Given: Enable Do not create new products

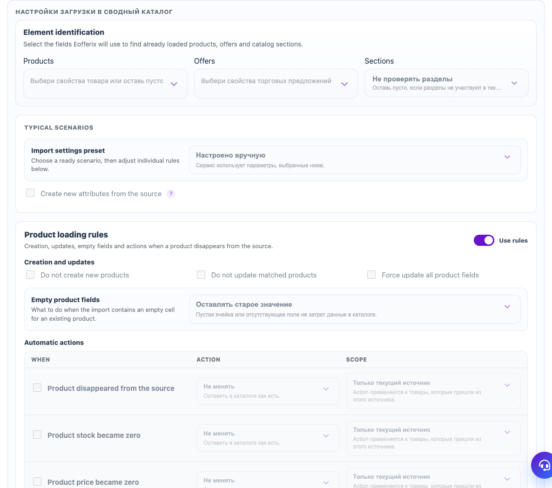Looking at the screenshot, I should pos(30,275).
